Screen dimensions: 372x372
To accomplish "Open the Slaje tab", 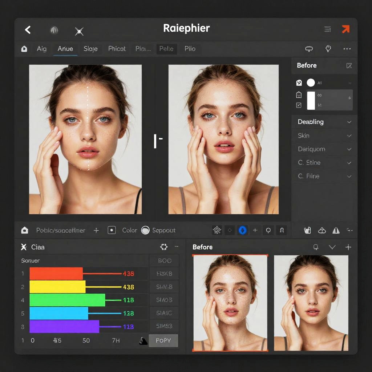I will (x=90, y=49).
